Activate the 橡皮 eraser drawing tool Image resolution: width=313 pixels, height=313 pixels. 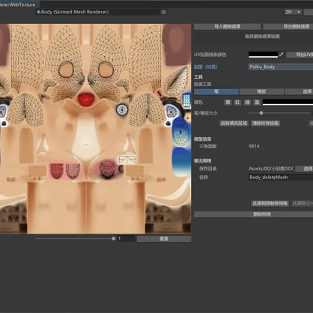(261, 91)
